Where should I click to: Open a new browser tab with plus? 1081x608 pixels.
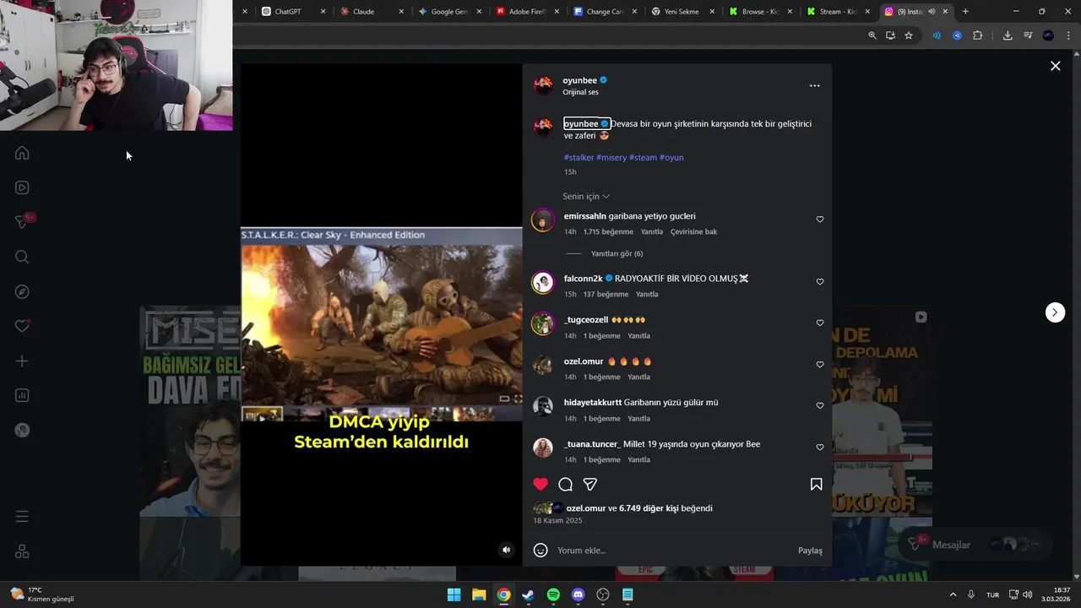coord(965,12)
